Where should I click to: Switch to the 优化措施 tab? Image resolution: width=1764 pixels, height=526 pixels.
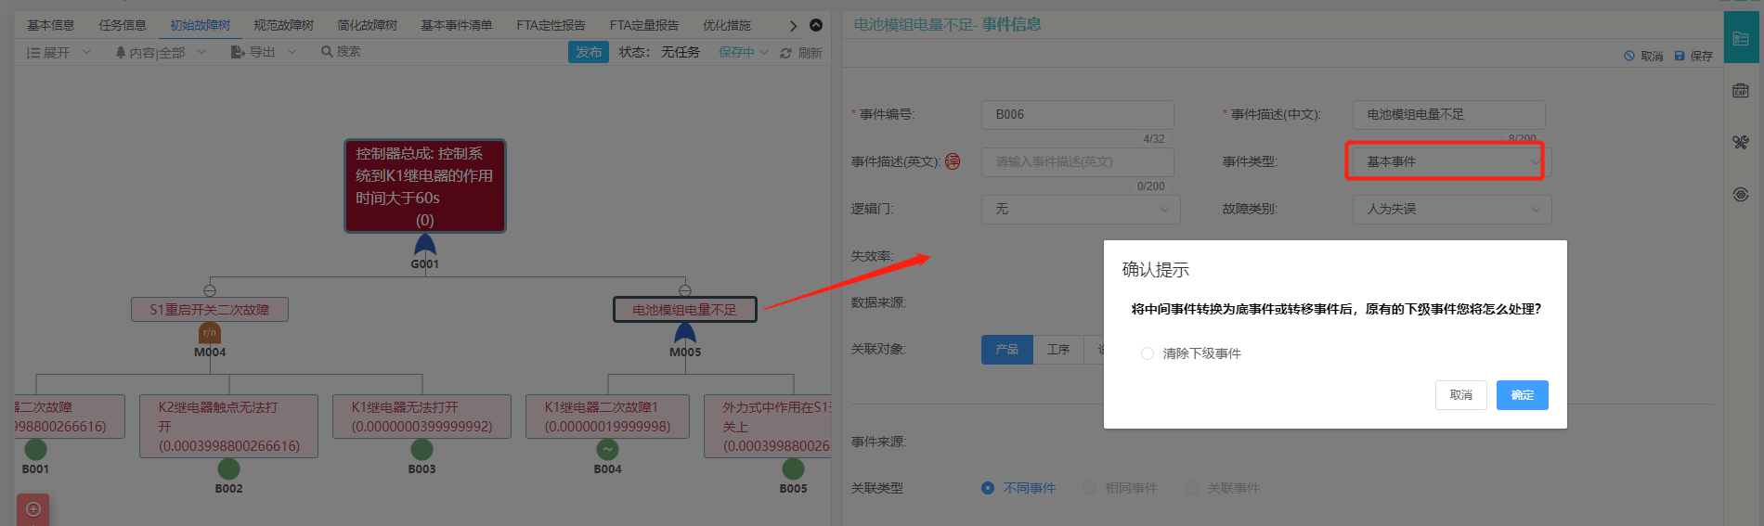pyautogui.click(x=727, y=25)
